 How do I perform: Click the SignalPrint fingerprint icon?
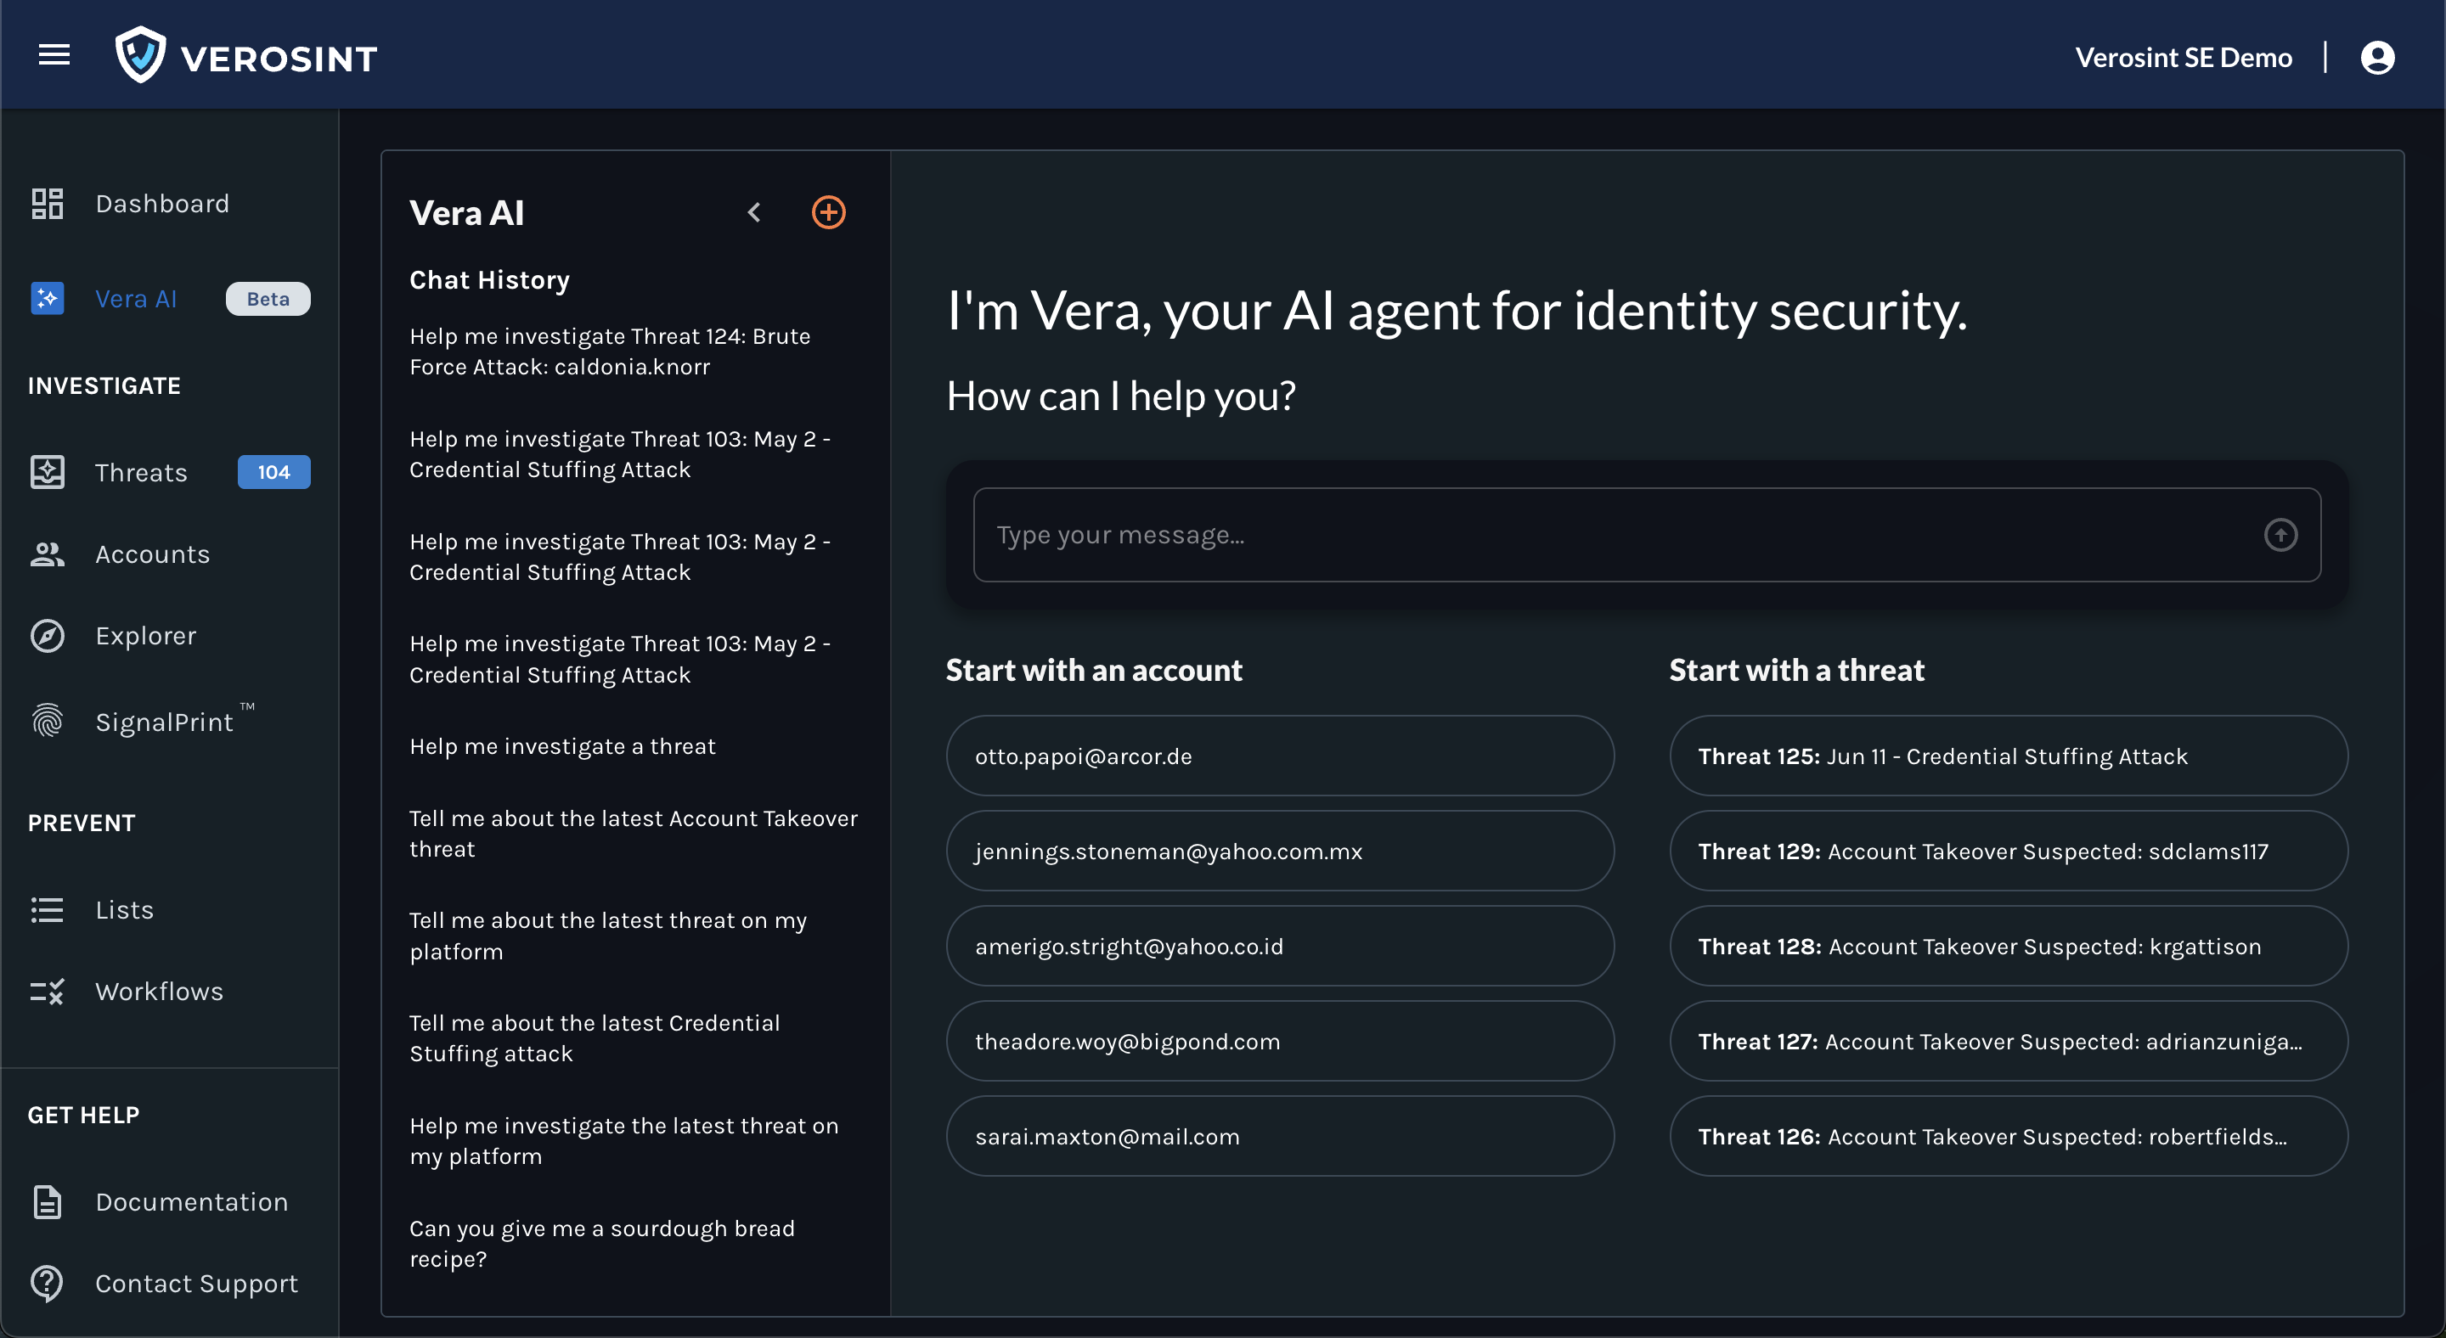pyautogui.click(x=47, y=721)
